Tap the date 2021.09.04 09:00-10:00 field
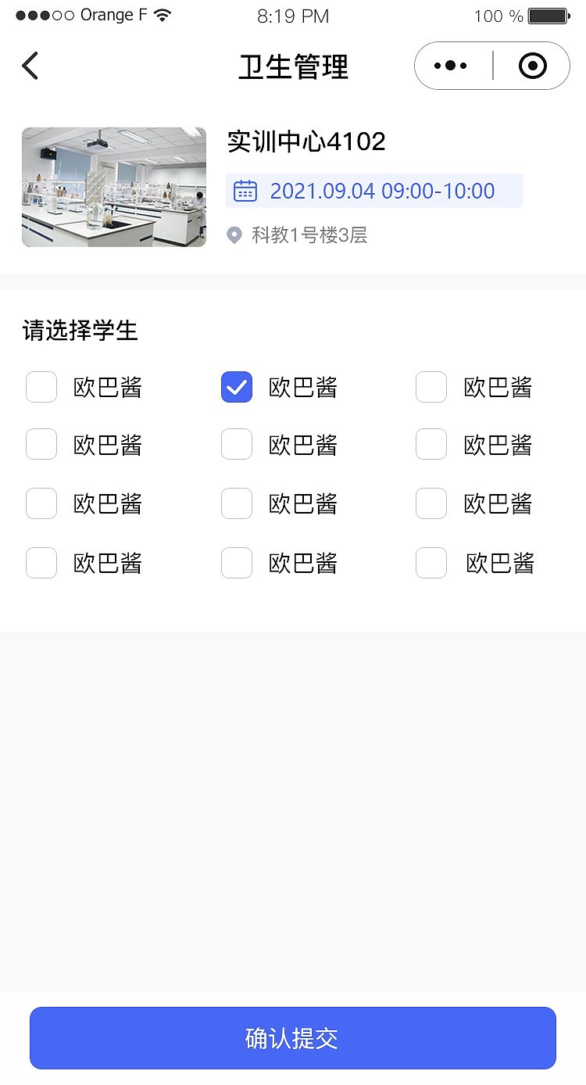Screen dimensions: 586x1085 (382, 191)
